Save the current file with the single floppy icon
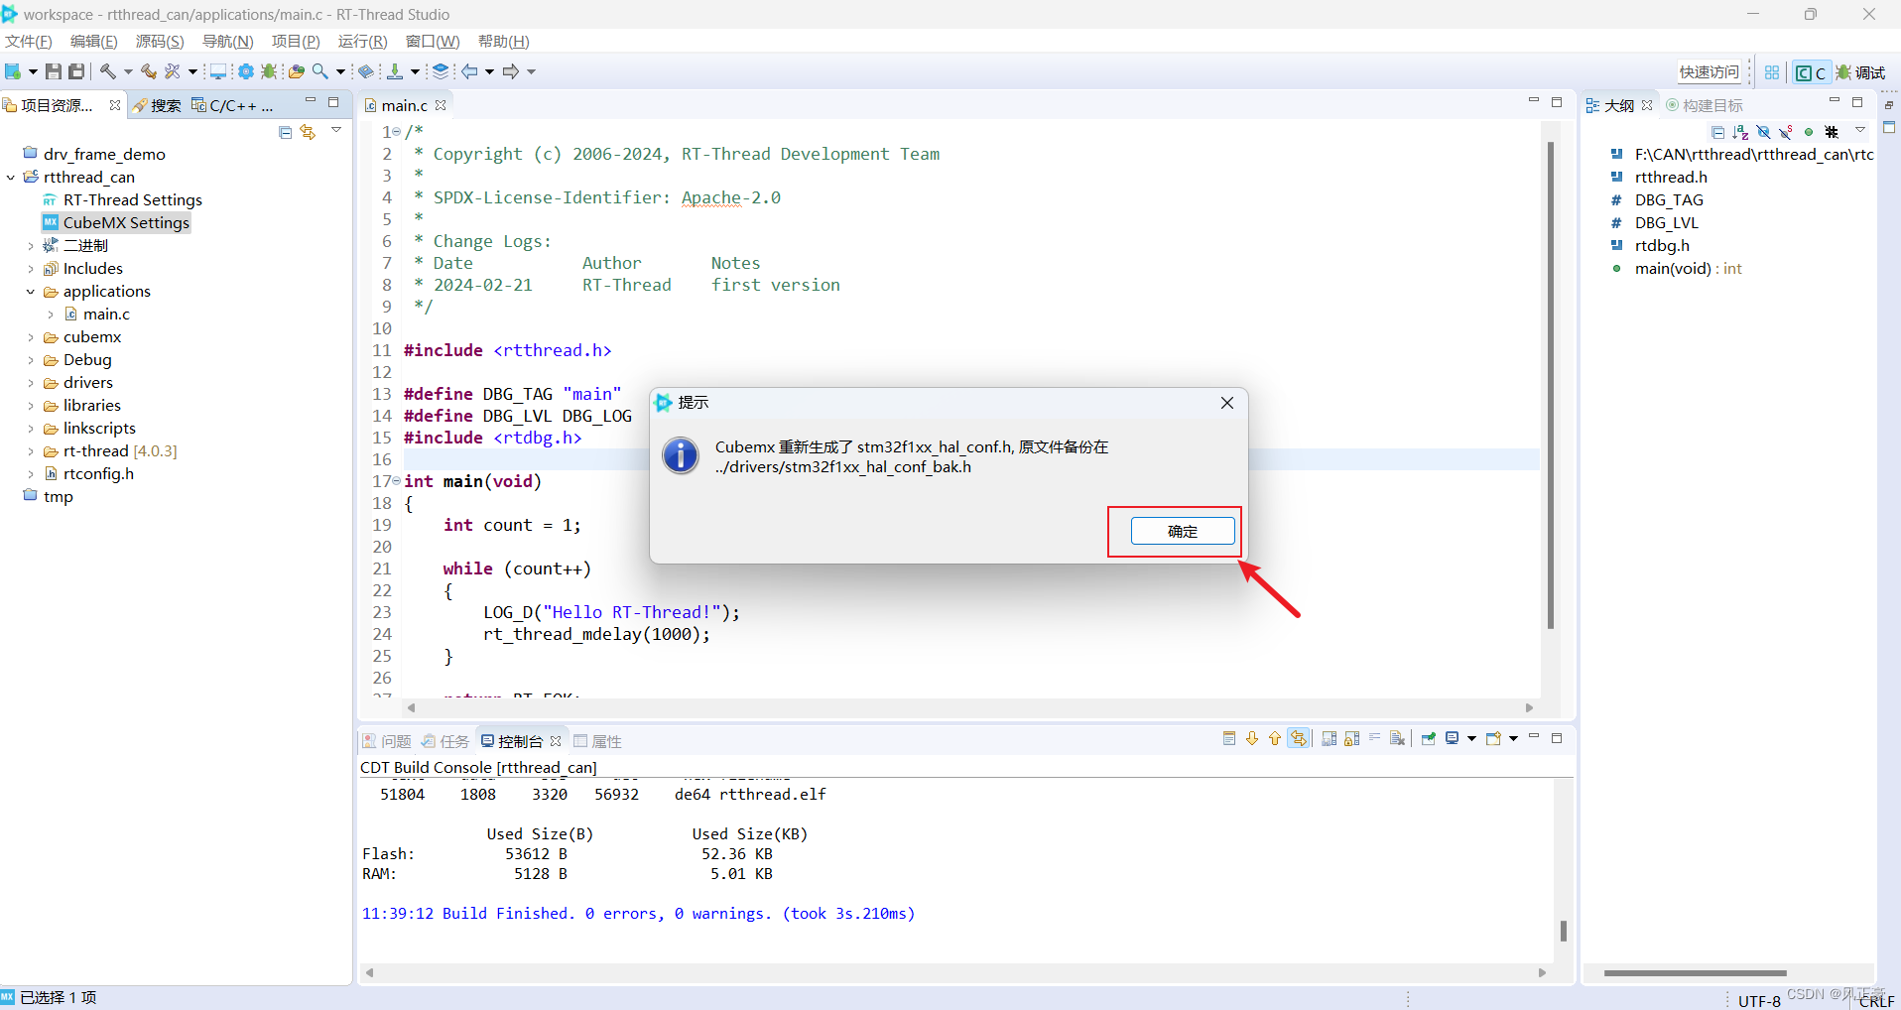1901x1010 pixels. click(54, 71)
